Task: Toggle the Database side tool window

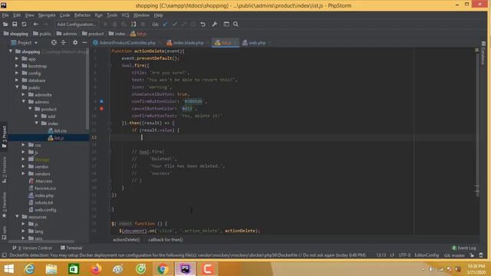Action: pos(483,53)
